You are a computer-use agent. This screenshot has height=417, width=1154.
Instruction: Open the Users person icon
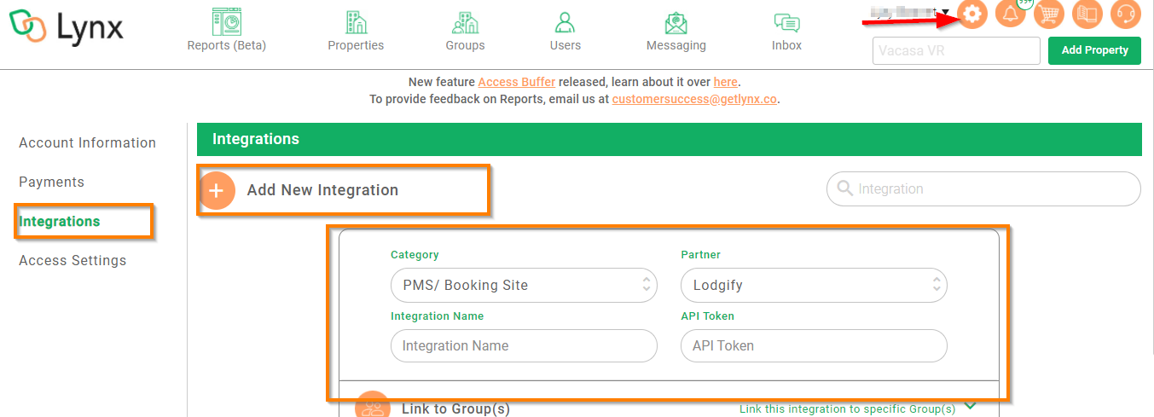click(565, 21)
